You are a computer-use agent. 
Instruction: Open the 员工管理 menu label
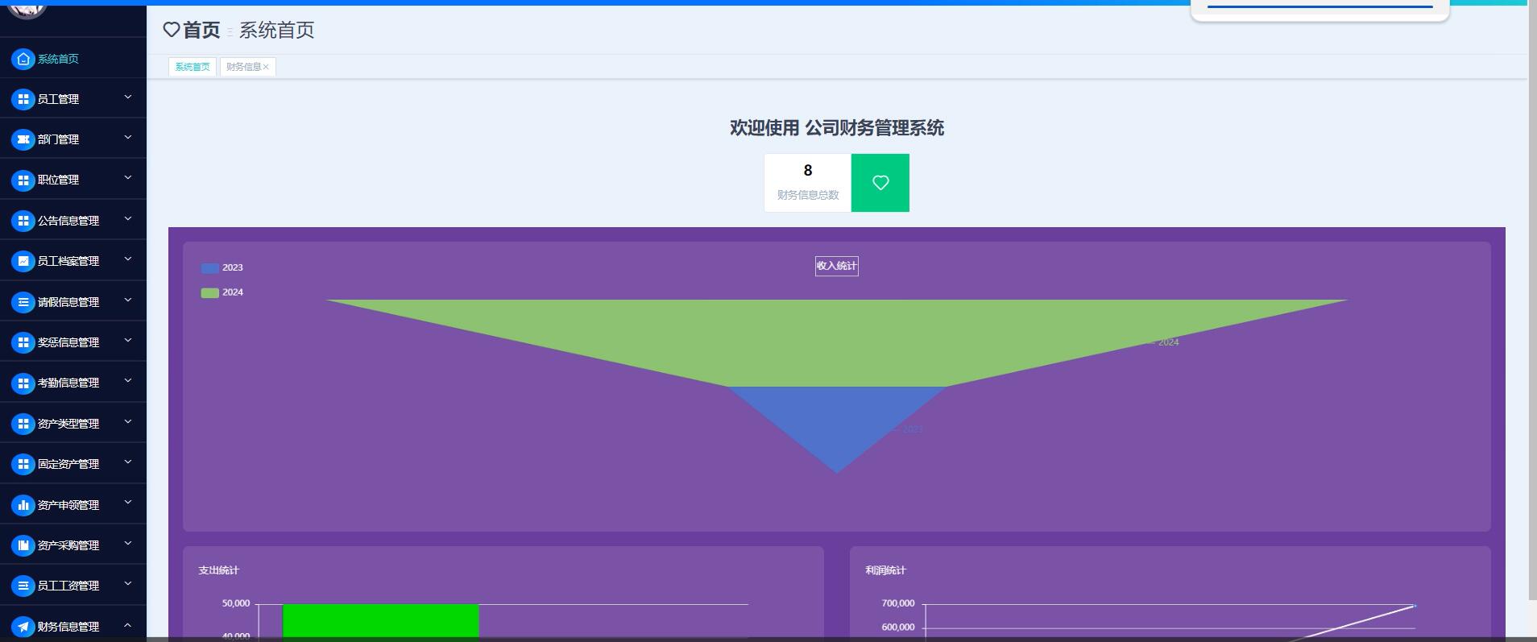point(58,99)
